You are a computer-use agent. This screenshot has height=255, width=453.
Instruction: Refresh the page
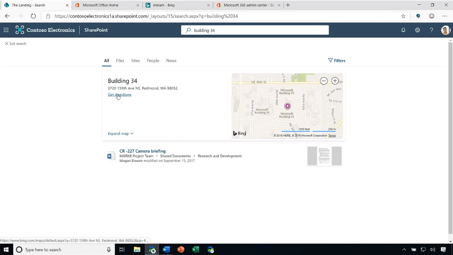33,16
